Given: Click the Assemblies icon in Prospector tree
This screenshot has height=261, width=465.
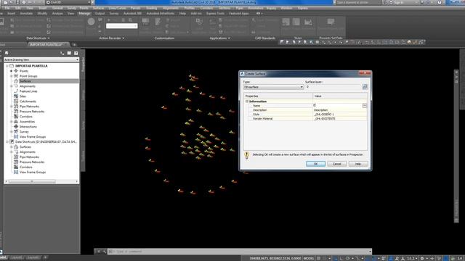Looking at the screenshot, I should (x=16, y=121).
